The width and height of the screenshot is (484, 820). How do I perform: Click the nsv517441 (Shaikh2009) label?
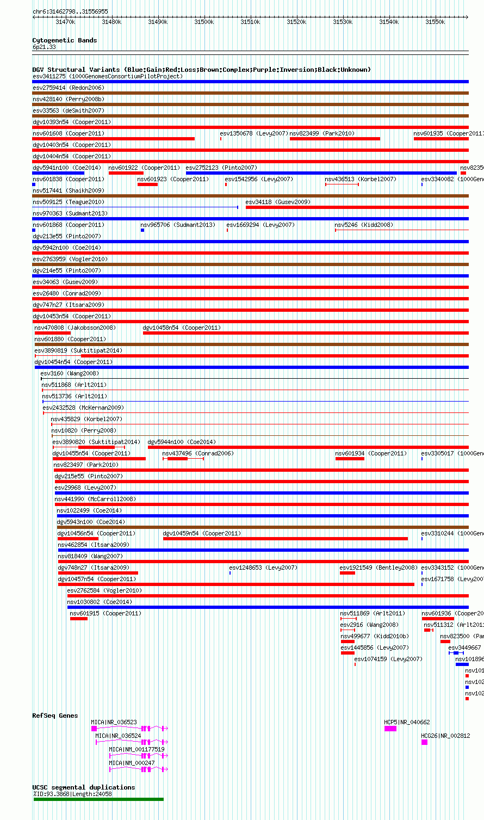click(68, 190)
